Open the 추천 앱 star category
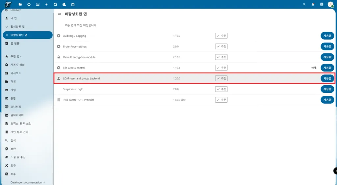Viewport: 337px width, 185px height. tap(28, 56)
